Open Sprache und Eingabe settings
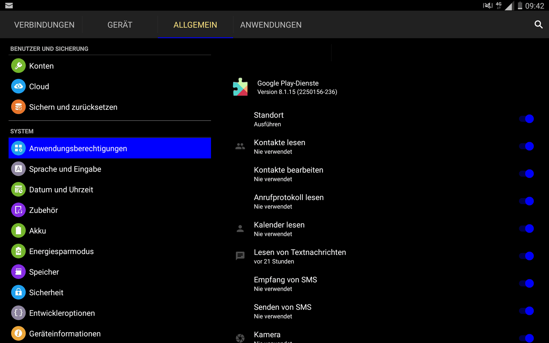Viewport: 549px width, 343px height. pos(65,169)
